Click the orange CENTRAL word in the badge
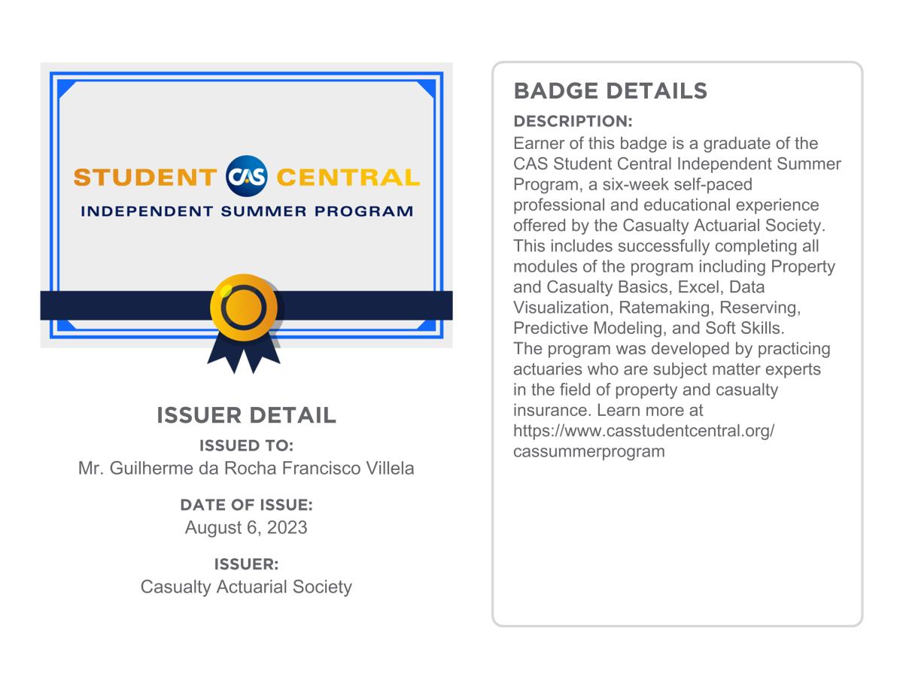 tap(348, 178)
